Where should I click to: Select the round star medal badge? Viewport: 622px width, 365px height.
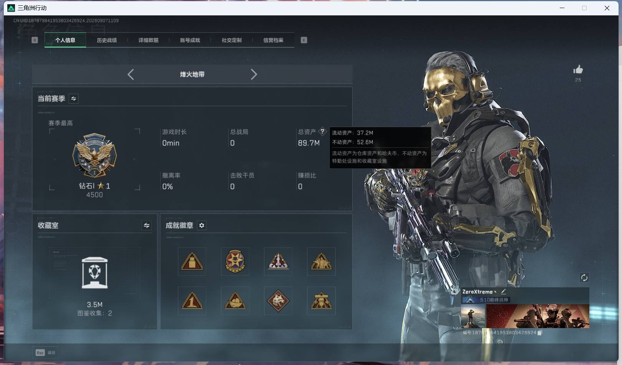pos(235,262)
